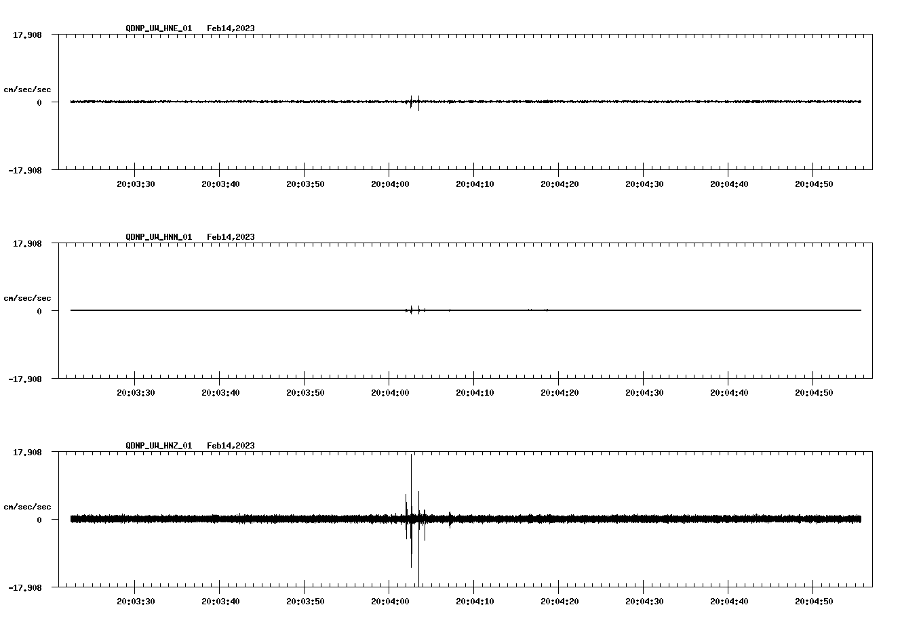The image size is (921, 626).
Task: Click the 20:04:10 time label on the middle plot
Action: [x=475, y=392]
